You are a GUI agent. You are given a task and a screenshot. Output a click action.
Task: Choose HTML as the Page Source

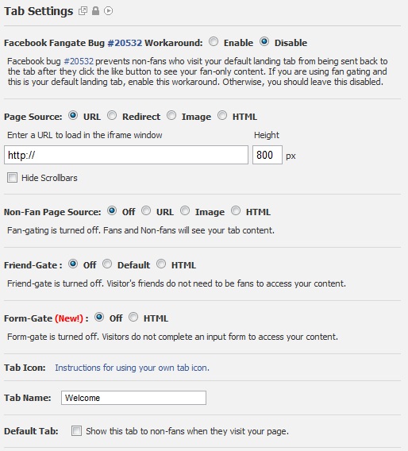222,115
